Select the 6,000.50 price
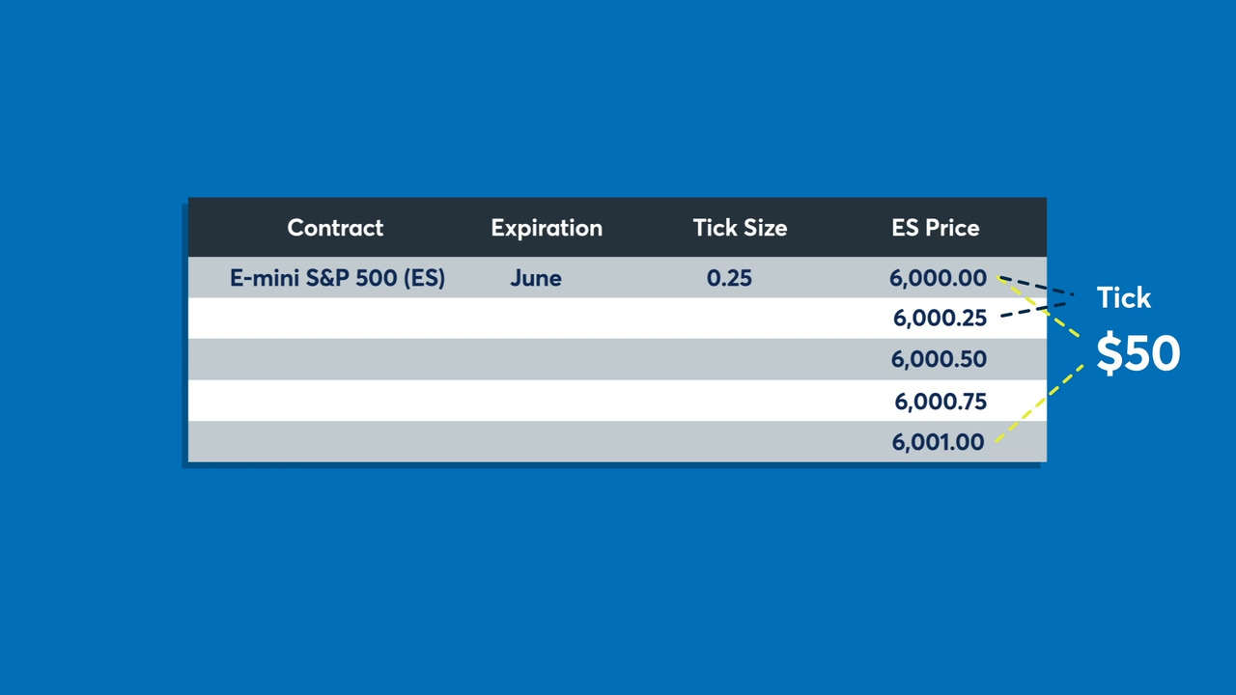This screenshot has height=695, width=1236. click(939, 359)
